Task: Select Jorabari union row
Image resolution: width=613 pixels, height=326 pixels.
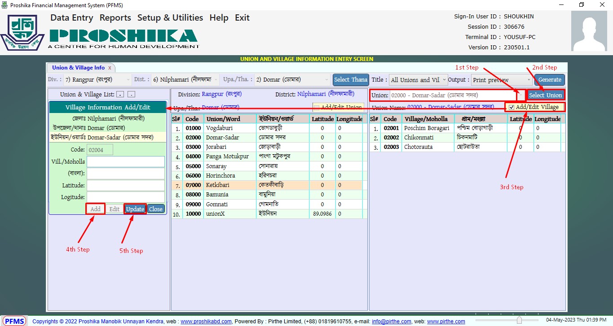Action: [x=267, y=147]
